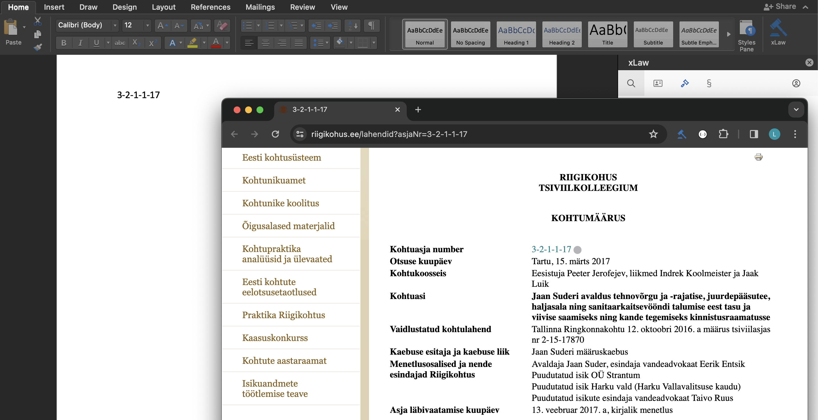Open the Kohtunikuamet sidebar link
This screenshot has height=420, width=818.
click(273, 180)
